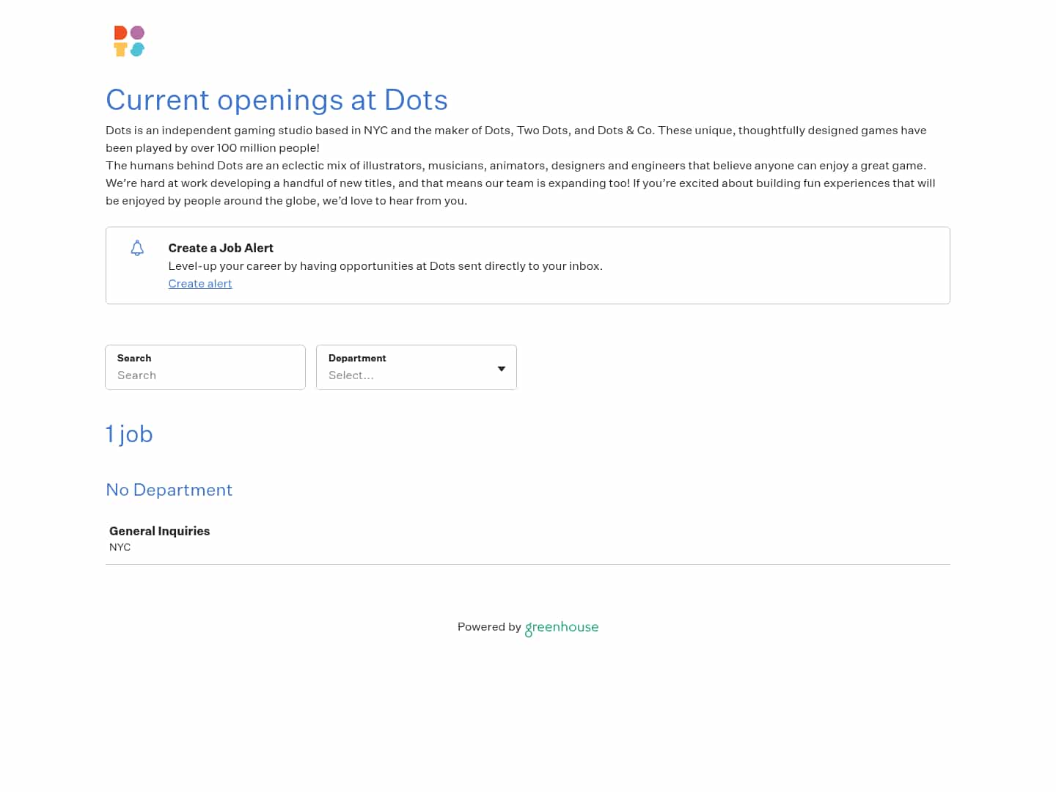Click the blue dot in Dots logo

137,50
